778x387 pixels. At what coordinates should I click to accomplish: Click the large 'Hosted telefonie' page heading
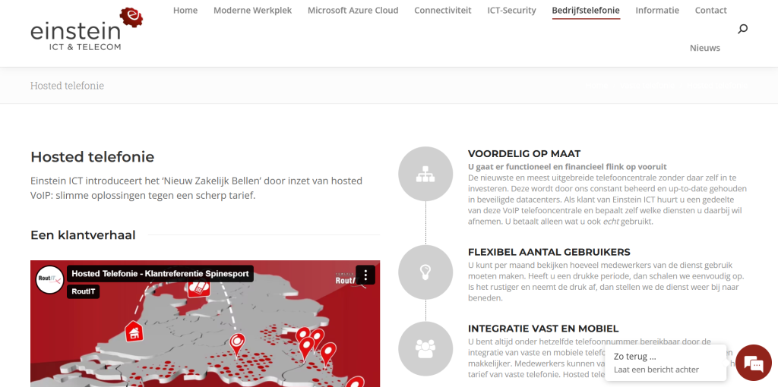tap(92, 157)
